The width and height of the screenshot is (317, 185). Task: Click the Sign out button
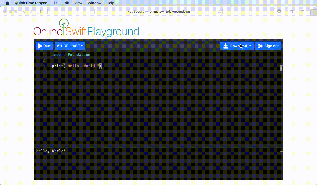point(268,46)
